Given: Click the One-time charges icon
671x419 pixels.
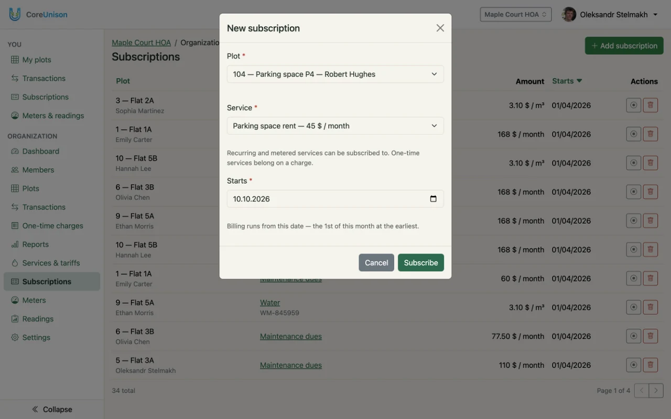Looking at the screenshot, I should click(15, 226).
